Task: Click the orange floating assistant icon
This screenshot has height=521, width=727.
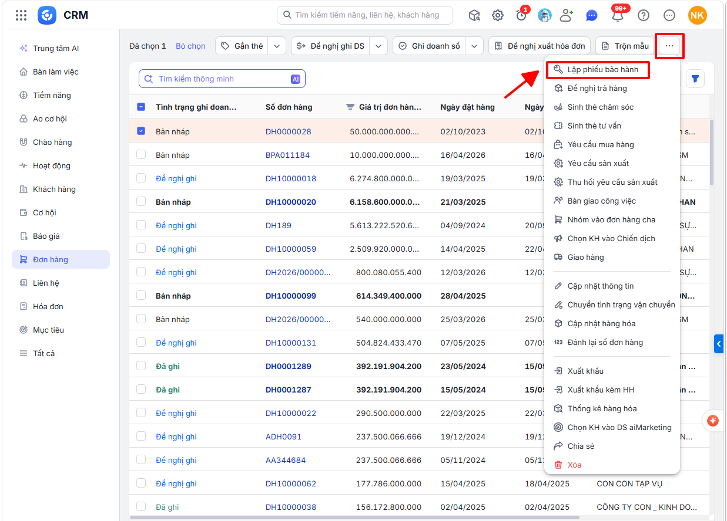Action: 713,421
